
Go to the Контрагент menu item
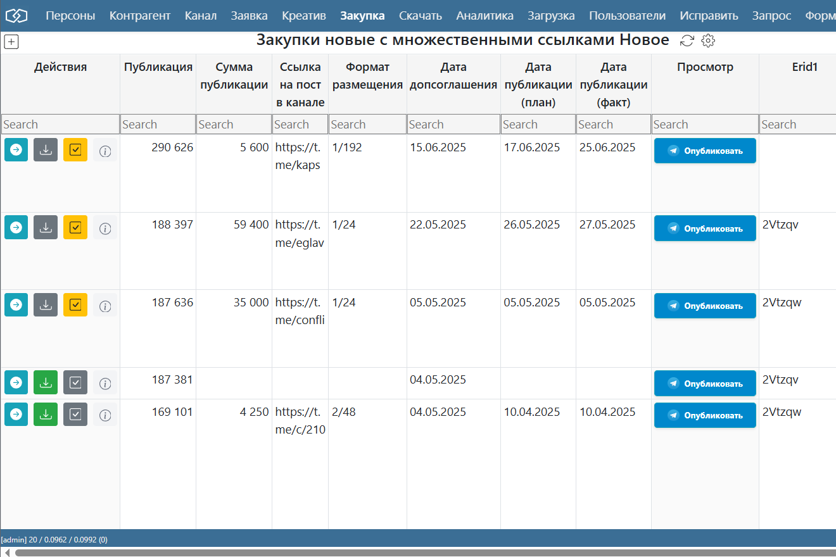point(140,16)
